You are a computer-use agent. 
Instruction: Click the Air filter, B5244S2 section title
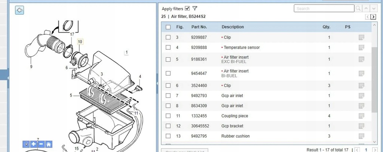coord(189,16)
